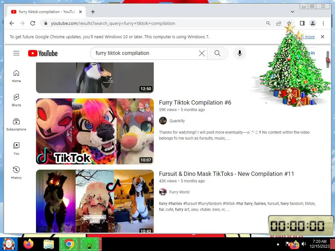Open Shorts in the sidebar

point(16,100)
